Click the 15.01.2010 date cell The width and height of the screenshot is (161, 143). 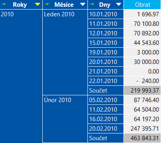pos(105,43)
